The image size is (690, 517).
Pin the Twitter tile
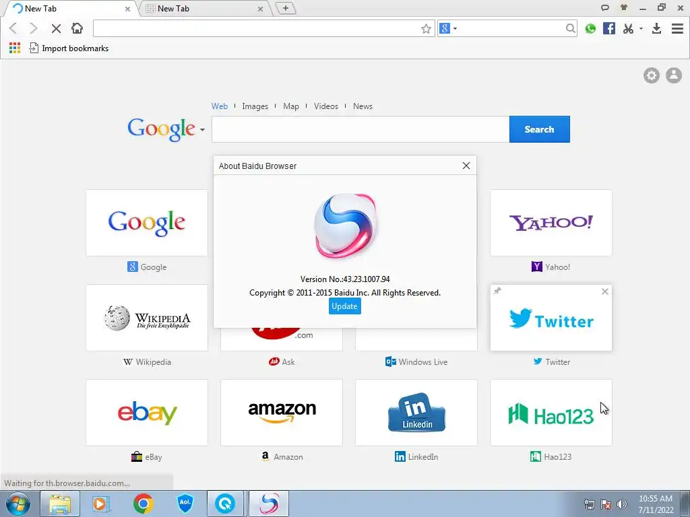point(498,291)
